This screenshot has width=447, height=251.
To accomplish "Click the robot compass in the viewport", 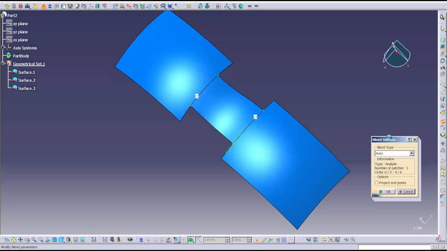I will pos(397,54).
